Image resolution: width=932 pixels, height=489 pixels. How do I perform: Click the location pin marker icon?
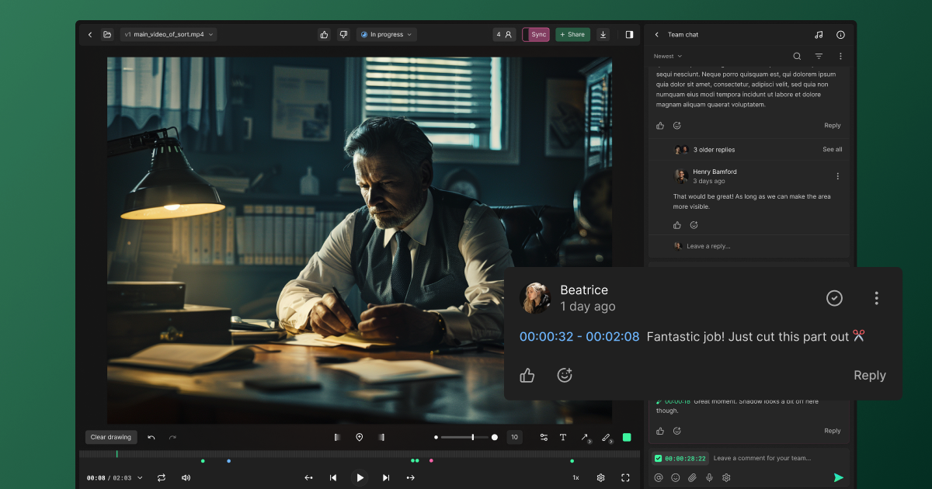360,437
